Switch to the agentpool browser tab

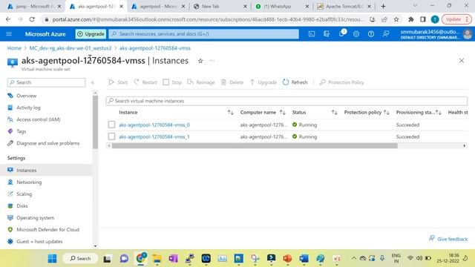coord(159,7)
